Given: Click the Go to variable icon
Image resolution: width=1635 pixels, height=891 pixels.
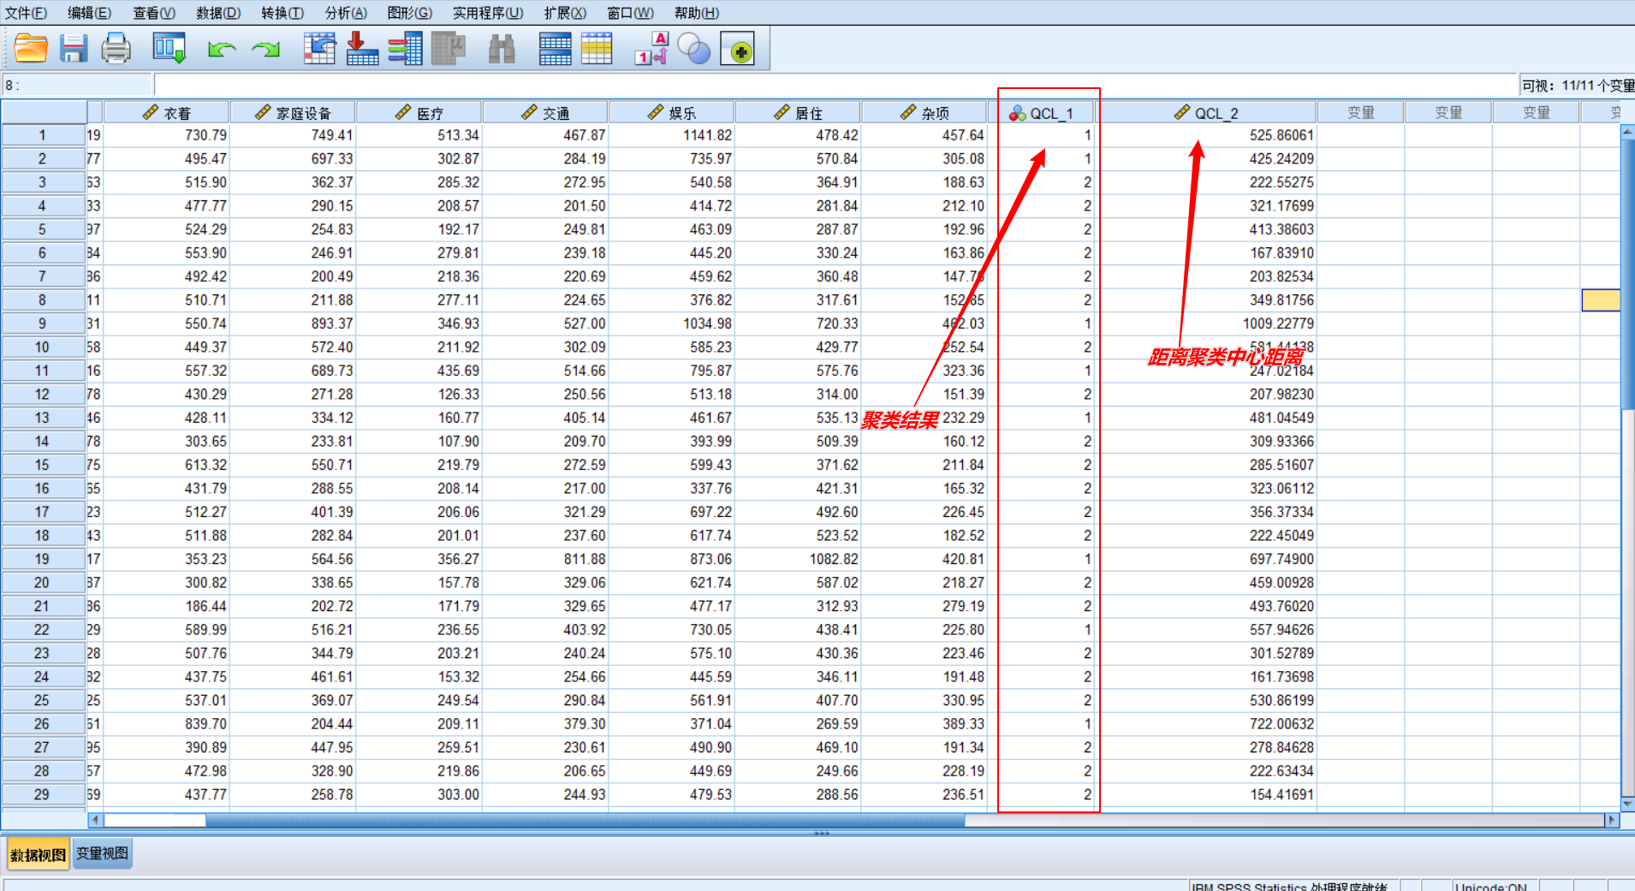Looking at the screenshot, I should pos(362,49).
